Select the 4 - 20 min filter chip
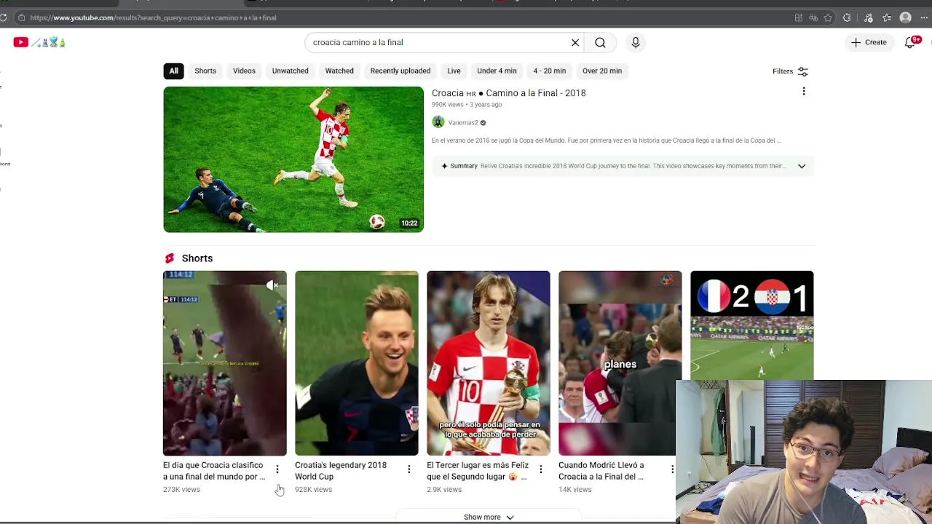The height and width of the screenshot is (524, 932). pos(549,71)
